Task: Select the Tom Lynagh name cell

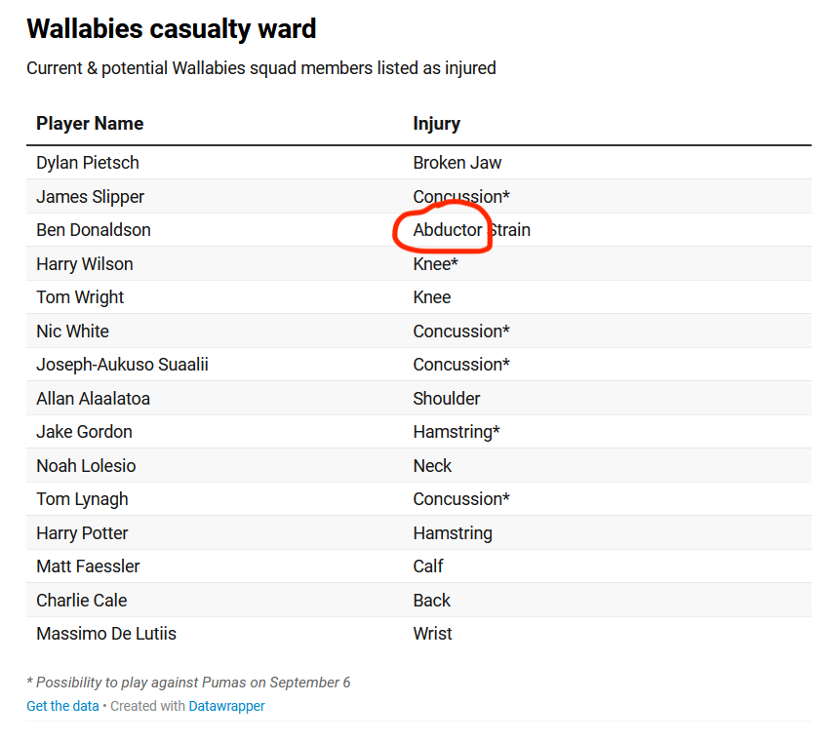Action: click(x=82, y=499)
